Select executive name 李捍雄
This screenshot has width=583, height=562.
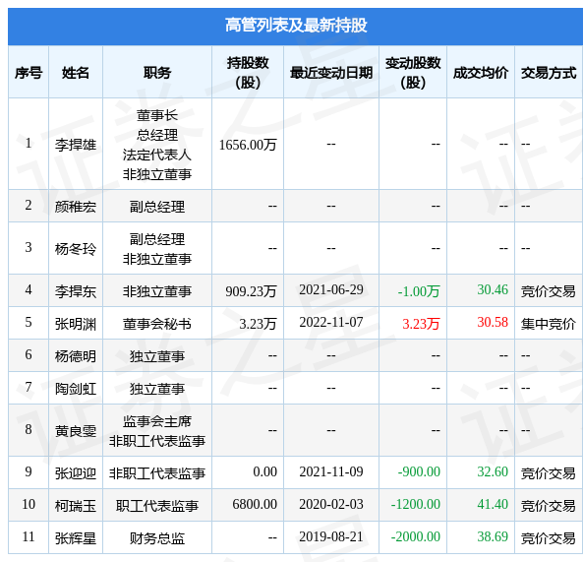pos(76,145)
